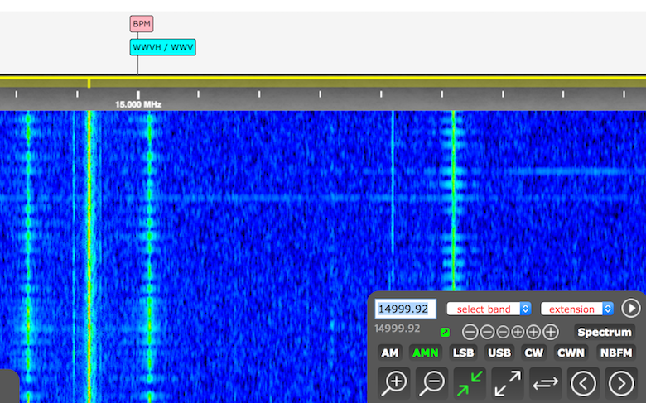Click the 15.000 MHz frequency scale label
The height and width of the screenshot is (403, 646).
[x=138, y=104]
